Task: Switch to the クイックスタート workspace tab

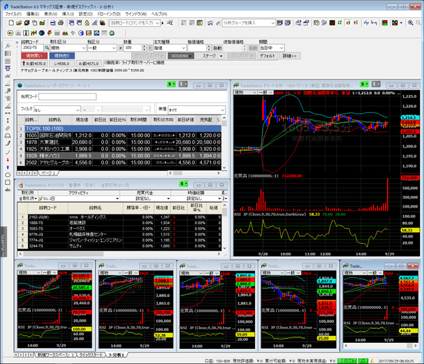Action: click(91, 355)
